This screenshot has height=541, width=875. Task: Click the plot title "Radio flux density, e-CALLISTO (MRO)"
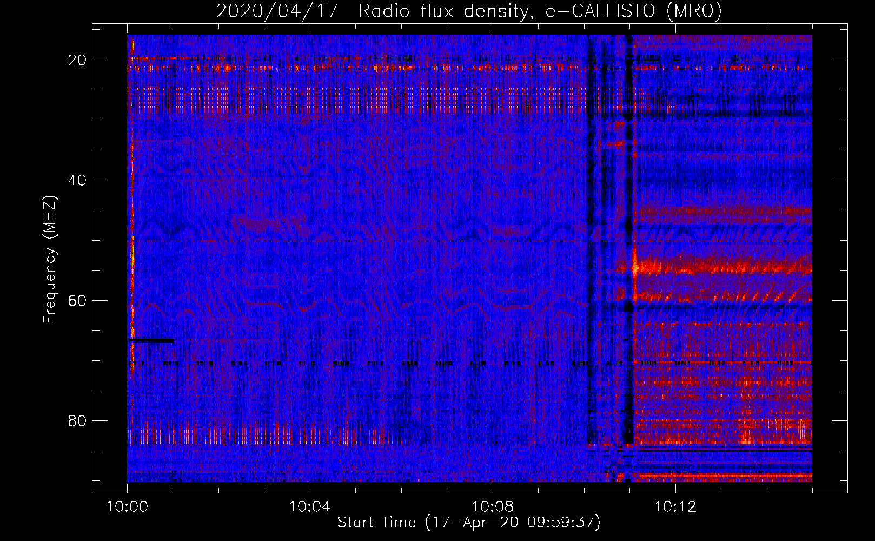[x=540, y=11]
